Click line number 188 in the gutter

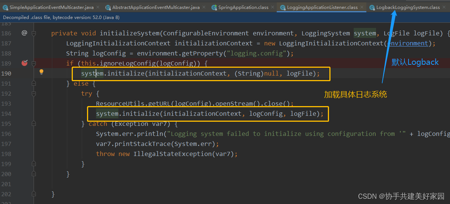[6, 53]
